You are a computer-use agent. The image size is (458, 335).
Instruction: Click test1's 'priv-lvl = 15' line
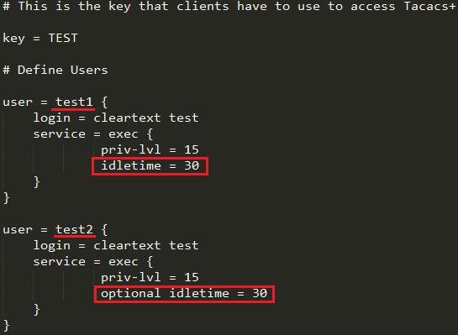[150, 150]
